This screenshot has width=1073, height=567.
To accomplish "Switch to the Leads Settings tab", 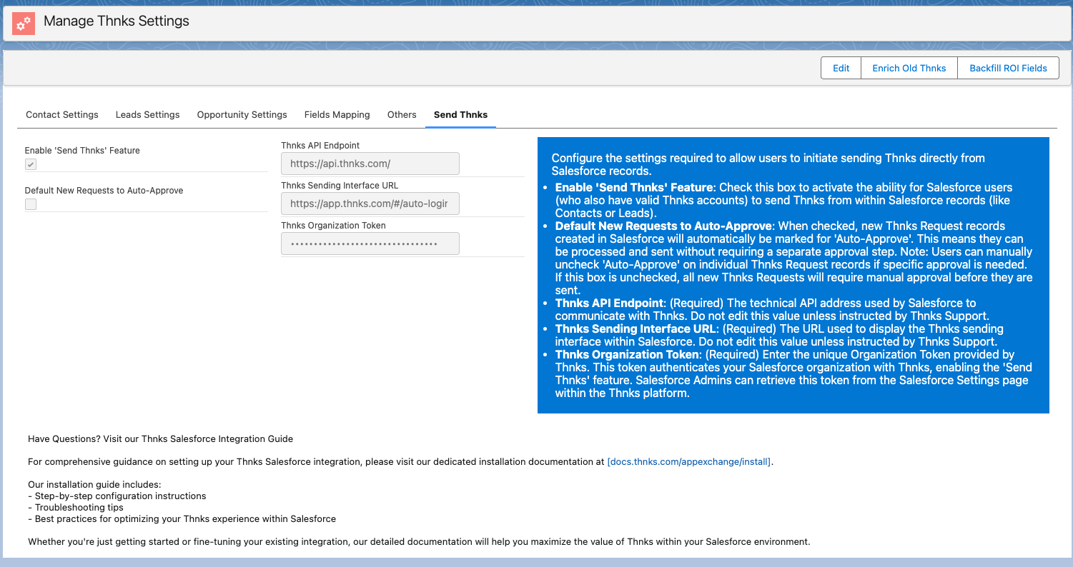I will click(x=148, y=114).
